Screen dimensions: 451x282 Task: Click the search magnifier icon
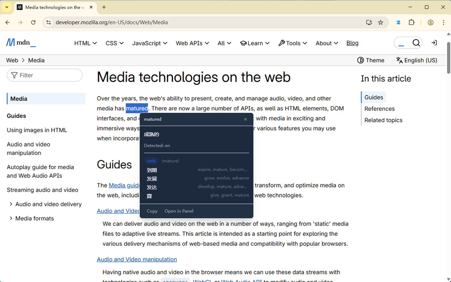coord(416,43)
